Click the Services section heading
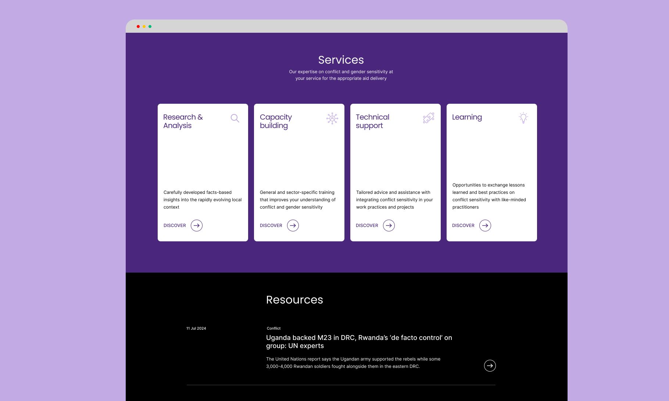669x401 pixels. pos(341,60)
